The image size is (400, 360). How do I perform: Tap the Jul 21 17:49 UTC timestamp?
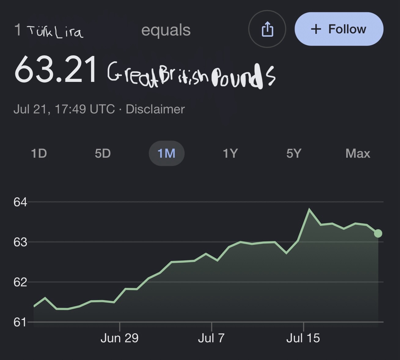click(x=64, y=109)
